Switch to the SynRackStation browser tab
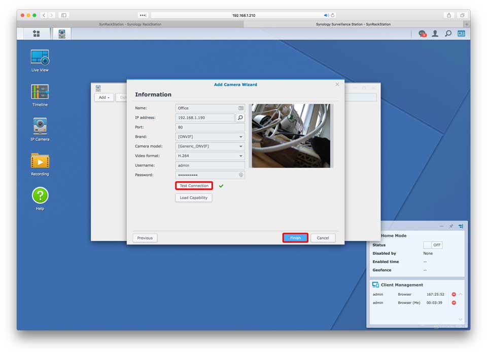The width and height of the screenshot is (487, 354). pyautogui.click(x=130, y=24)
